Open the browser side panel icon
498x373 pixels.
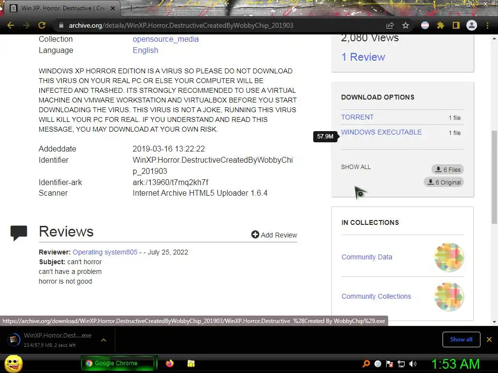point(456,25)
